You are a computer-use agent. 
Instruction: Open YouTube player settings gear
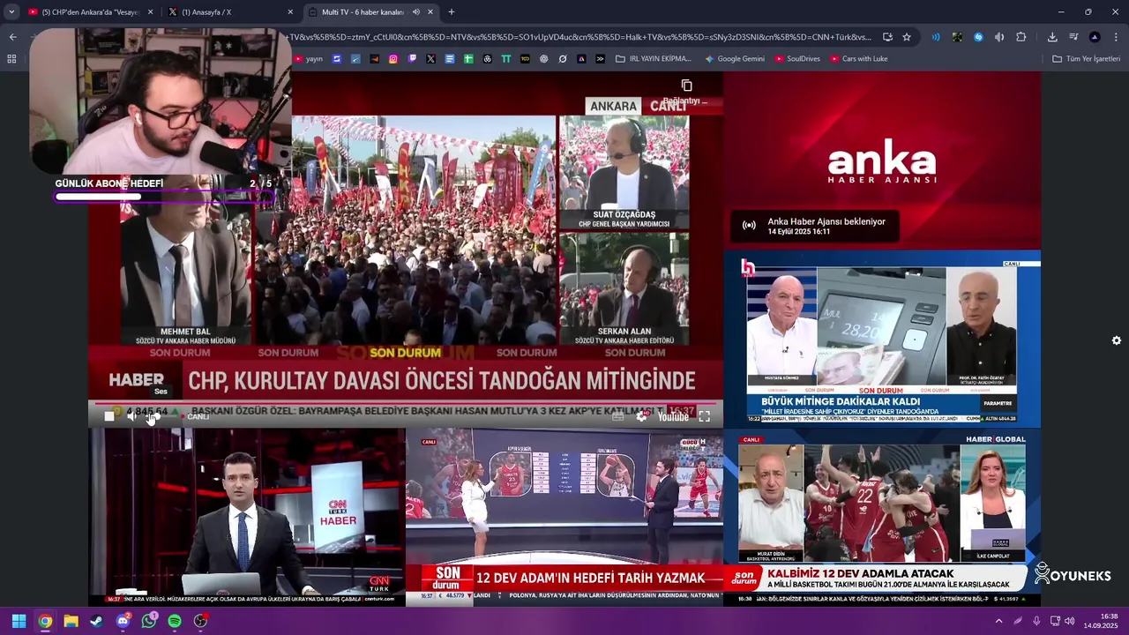641,415
